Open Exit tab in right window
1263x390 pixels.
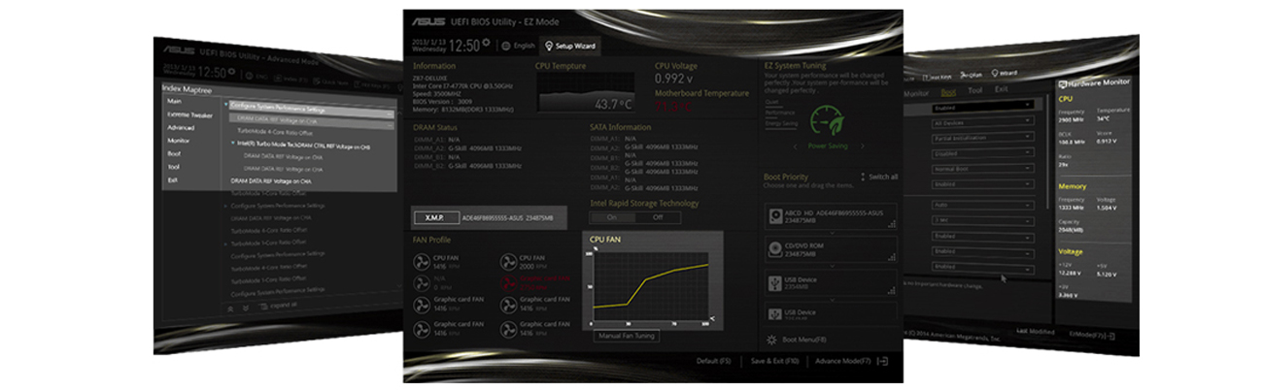(x=1002, y=89)
